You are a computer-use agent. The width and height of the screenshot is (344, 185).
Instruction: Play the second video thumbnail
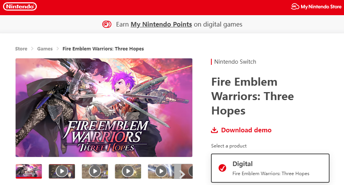coord(95,171)
